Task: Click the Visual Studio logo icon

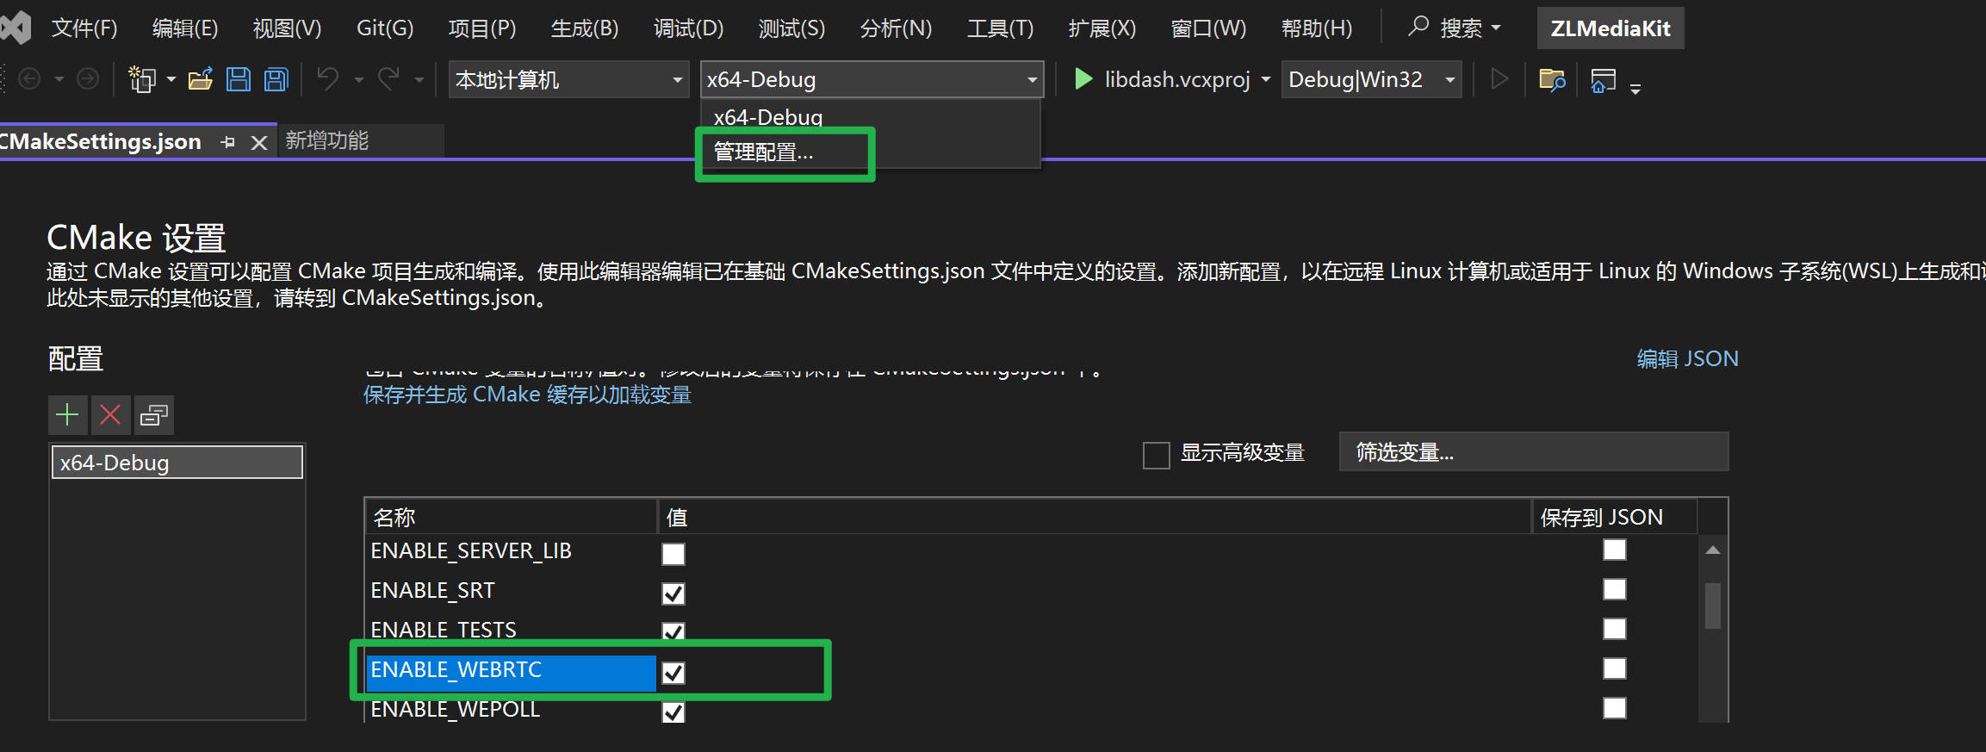Action: click(15, 28)
